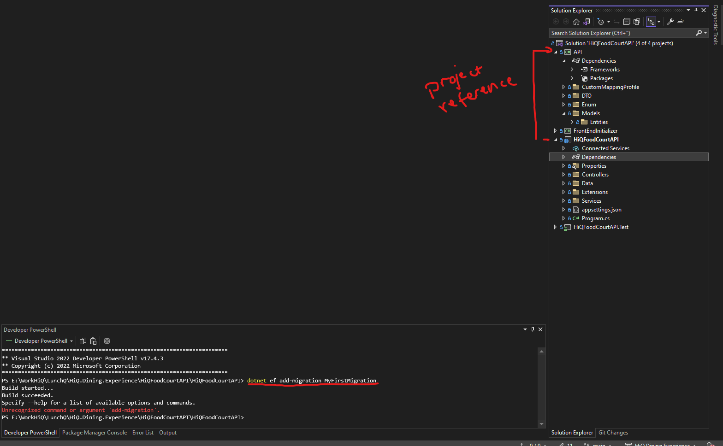723x446 pixels.
Task: Collapse the API project node
Action: pyautogui.click(x=556, y=52)
